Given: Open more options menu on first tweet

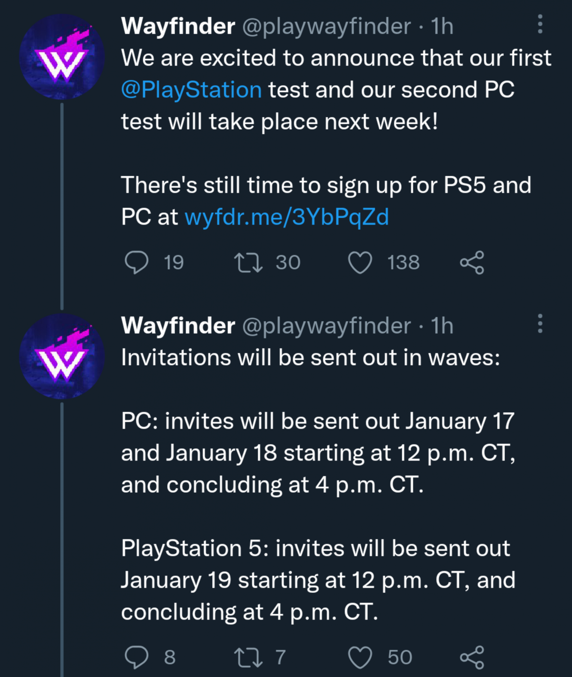Looking at the screenshot, I should point(540,24).
